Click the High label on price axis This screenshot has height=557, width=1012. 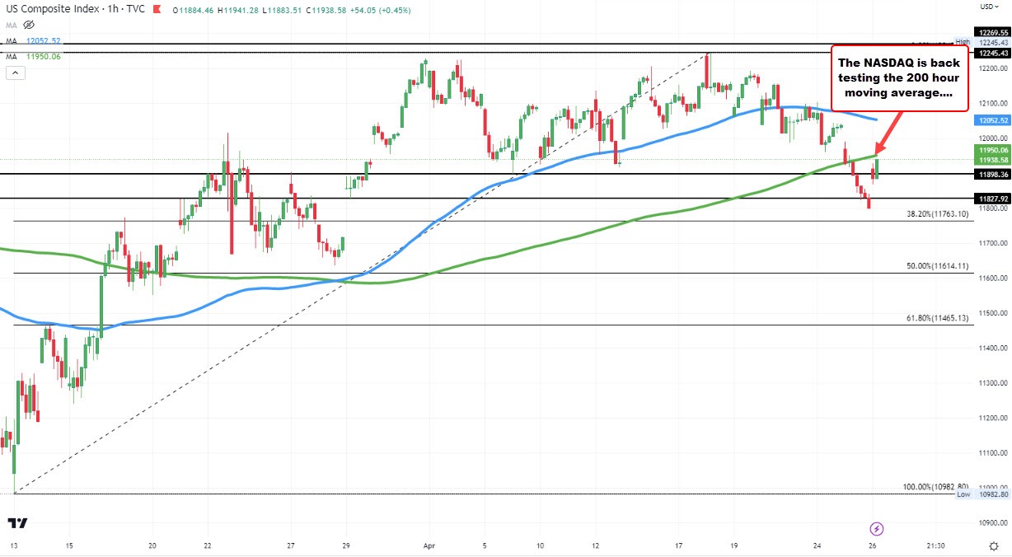962,41
